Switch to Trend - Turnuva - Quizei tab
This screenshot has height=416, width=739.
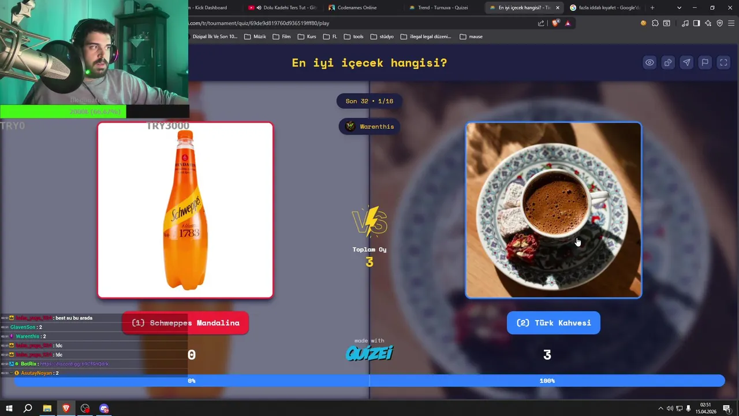[443, 8]
